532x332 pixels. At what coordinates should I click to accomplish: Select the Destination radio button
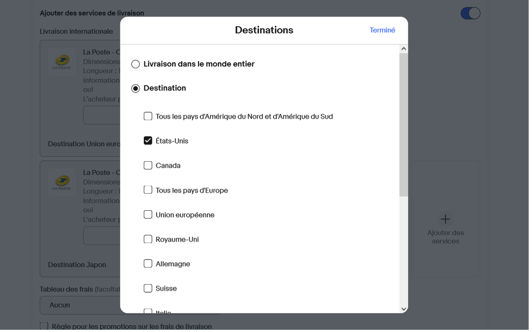(x=136, y=89)
